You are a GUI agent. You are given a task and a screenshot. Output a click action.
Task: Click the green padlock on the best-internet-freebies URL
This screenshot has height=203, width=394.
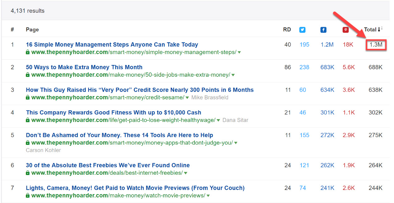[28, 173]
